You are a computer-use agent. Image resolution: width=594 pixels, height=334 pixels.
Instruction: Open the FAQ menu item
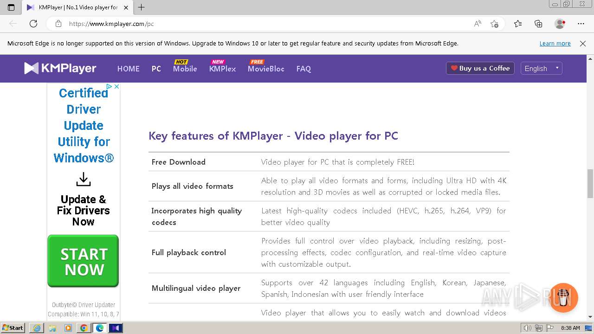click(303, 69)
